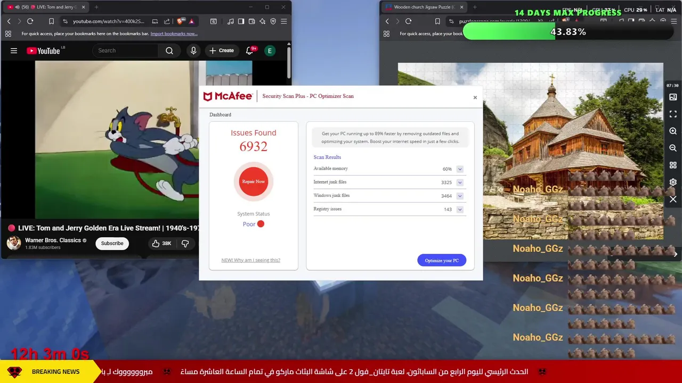The height and width of the screenshot is (383, 682).
Task: Open Brave Rewards triangle icon
Action: [x=191, y=21]
